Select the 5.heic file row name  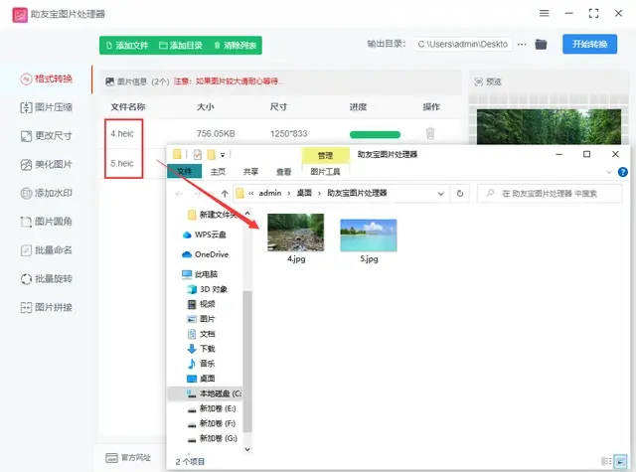click(x=122, y=163)
